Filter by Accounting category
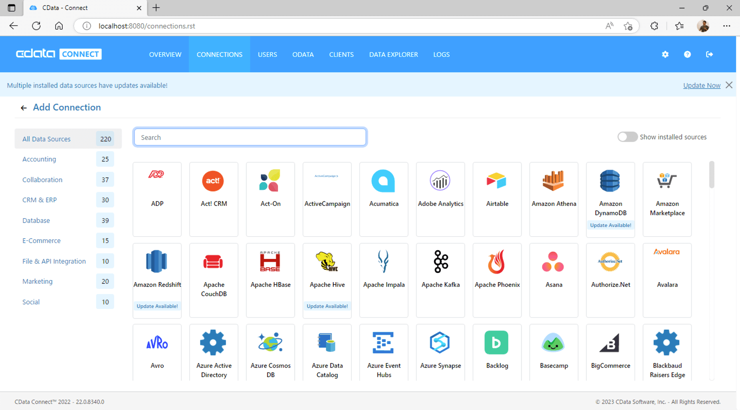 click(68, 159)
